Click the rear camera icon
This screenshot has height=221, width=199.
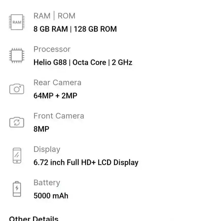pos(17,89)
